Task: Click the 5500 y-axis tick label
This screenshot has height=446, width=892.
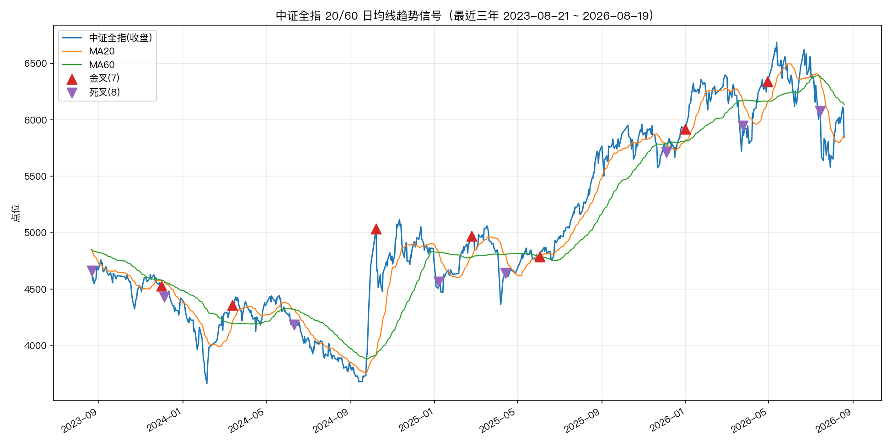Action: [36, 177]
